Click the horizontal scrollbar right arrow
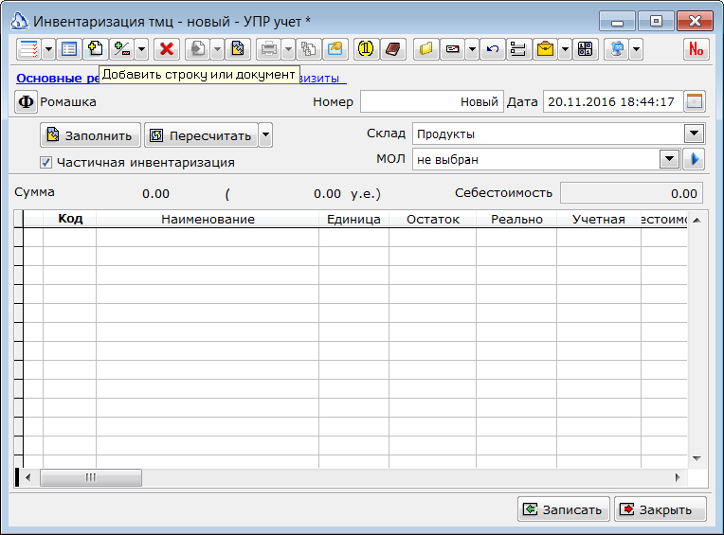This screenshot has height=535, width=724. tap(678, 477)
